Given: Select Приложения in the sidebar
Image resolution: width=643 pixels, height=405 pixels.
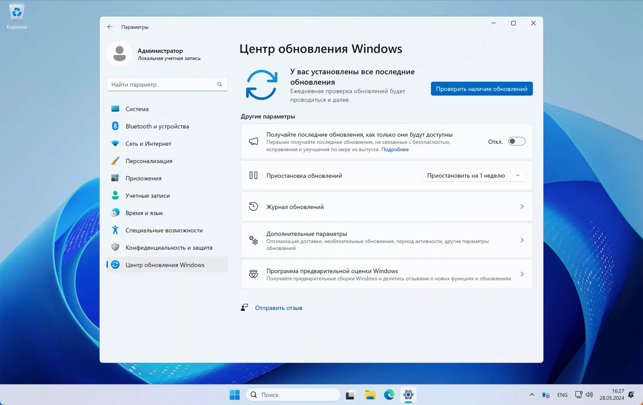Looking at the screenshot, I should click(167, 178).
